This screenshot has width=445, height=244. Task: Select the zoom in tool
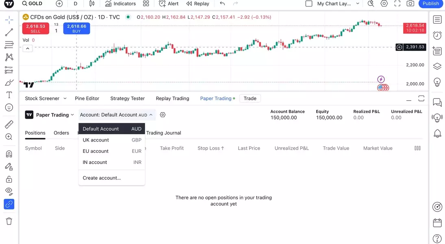(x=9, y=137)
